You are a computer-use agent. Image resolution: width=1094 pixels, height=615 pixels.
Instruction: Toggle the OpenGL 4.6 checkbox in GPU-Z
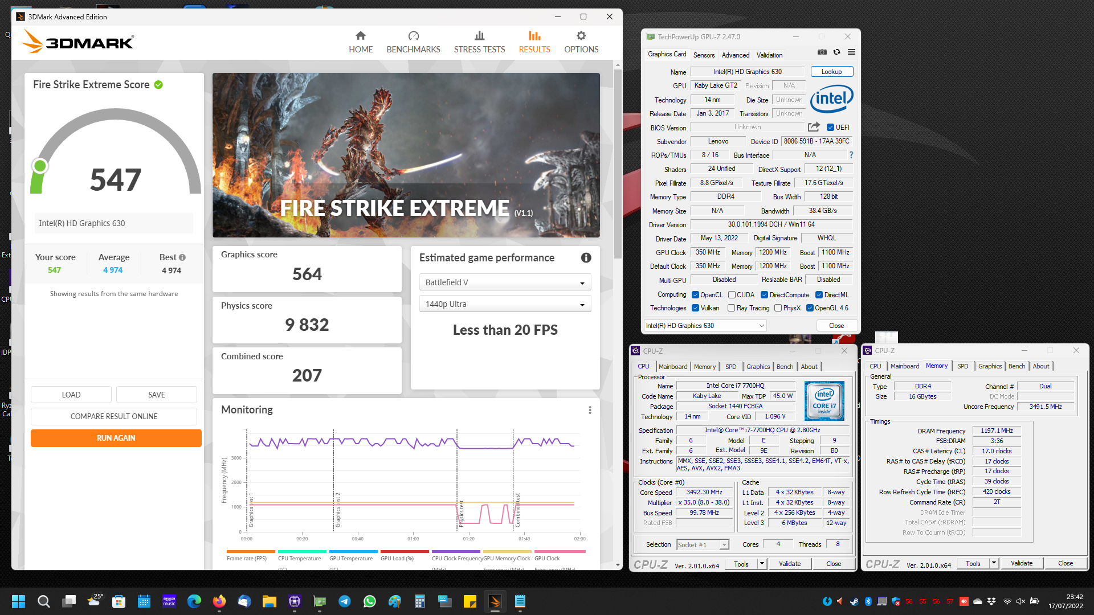point(810,308)
